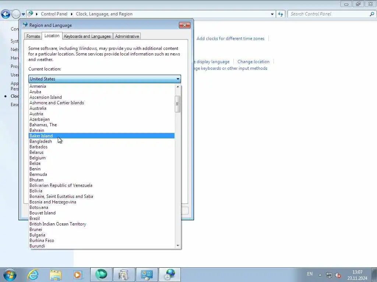This screenshot has width=377, height=282.
Task: Refresh the Control Panel address bar
Action: pyautogui.click(x=281, y=14)
